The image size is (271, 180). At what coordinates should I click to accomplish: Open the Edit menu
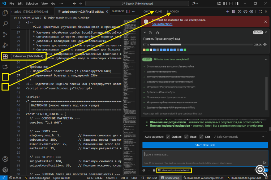click(20, 4)
